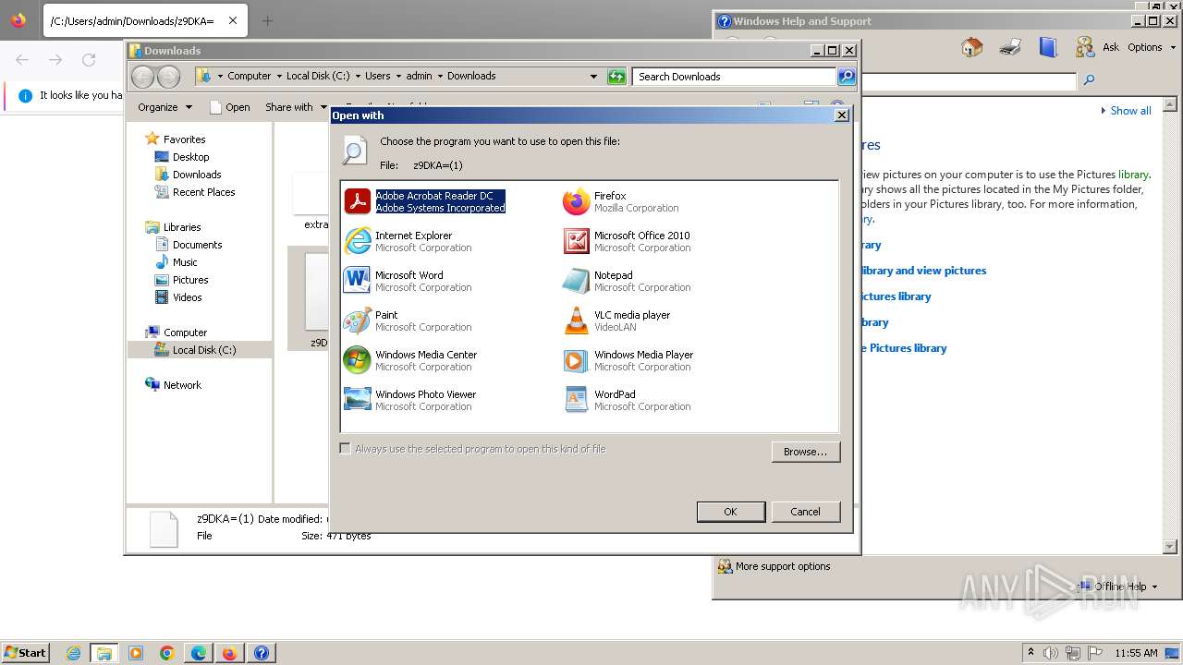Select Network in navigation pane
Image resolution: width=1183 pixels, height=665 pixels.
coord(182,385)
